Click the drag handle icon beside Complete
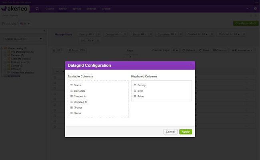The image size is (260, 160). (x=72, y=91)
